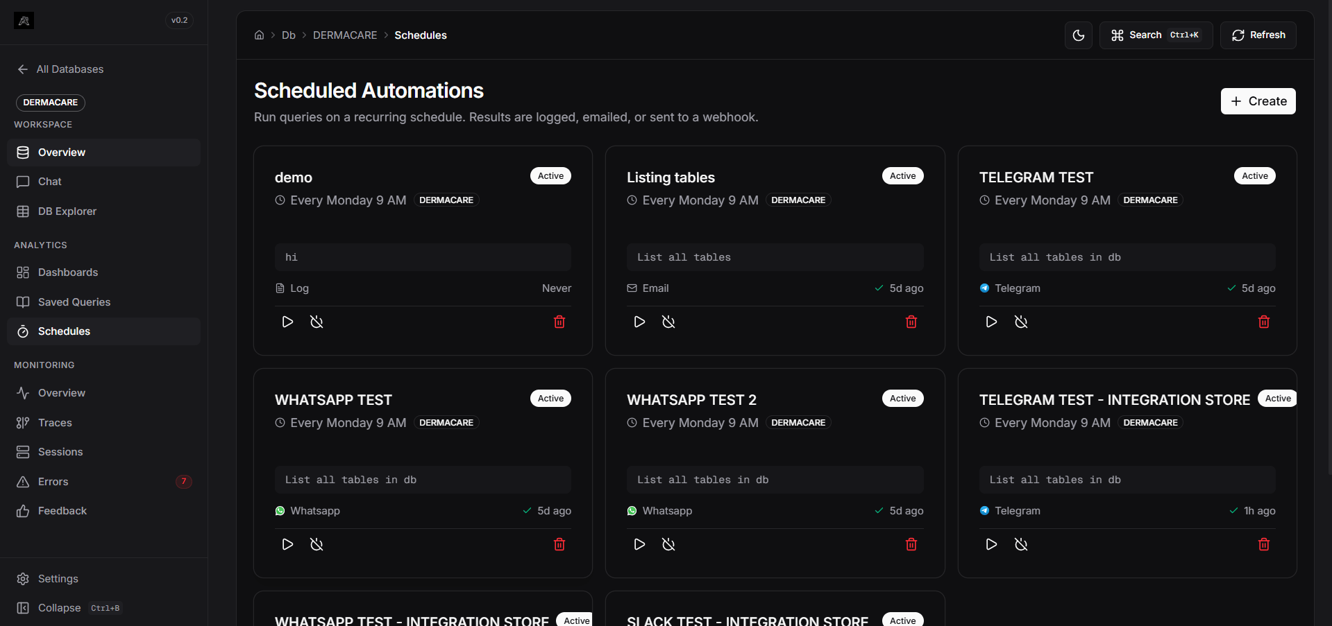
Task: Open Errors page with 7 badge
Action: (x=103, y=482)
